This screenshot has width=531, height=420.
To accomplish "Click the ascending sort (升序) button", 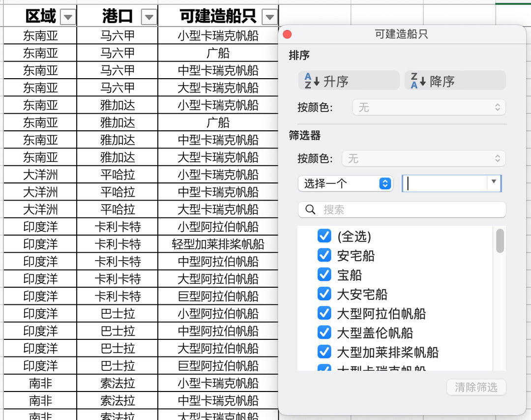I will [x=349, y=81].
